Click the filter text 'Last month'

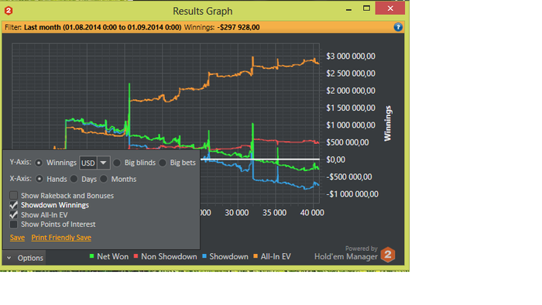point(43,27)
